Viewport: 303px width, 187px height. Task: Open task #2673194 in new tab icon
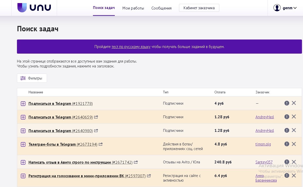click(101, 144)
